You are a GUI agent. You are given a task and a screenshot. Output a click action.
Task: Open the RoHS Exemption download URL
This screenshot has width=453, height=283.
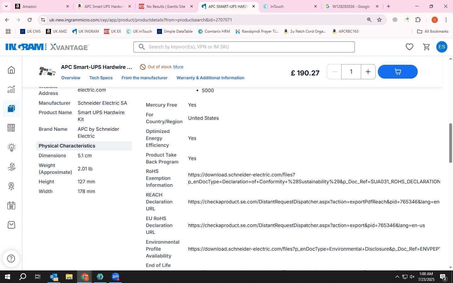pos(314,178)
